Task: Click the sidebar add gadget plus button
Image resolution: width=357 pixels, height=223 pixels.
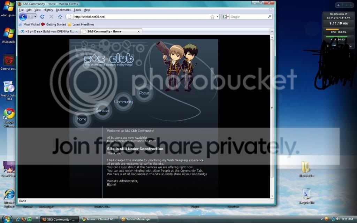Action: click(338, 5)
